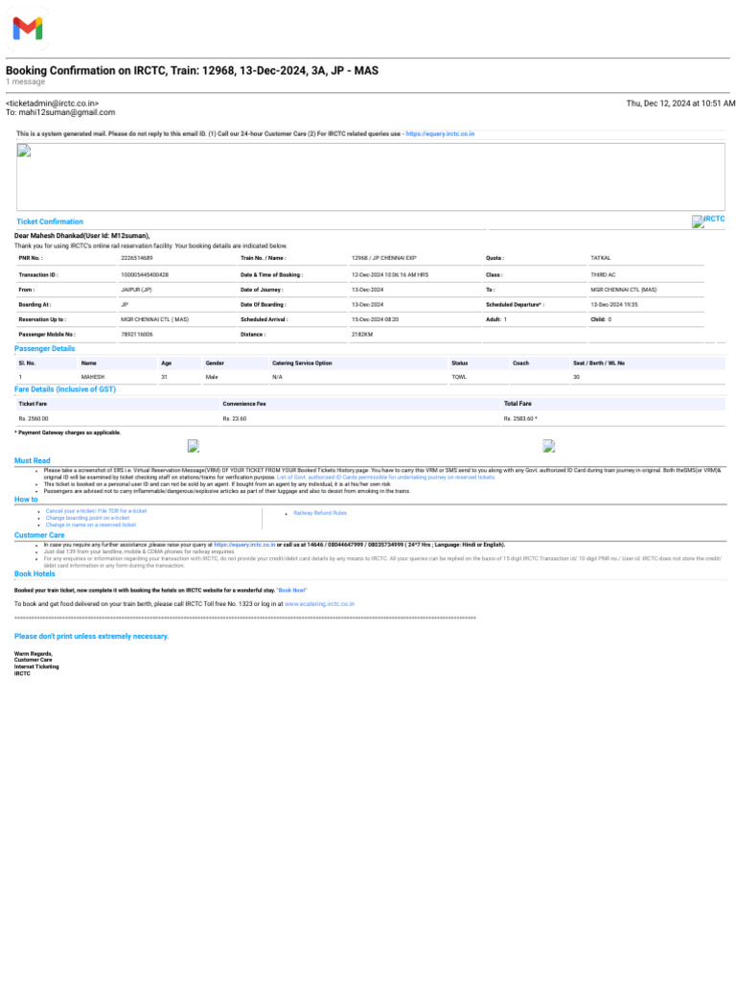
Task: Click the Book Hotels heading
Action: click(x=34, y=574)
